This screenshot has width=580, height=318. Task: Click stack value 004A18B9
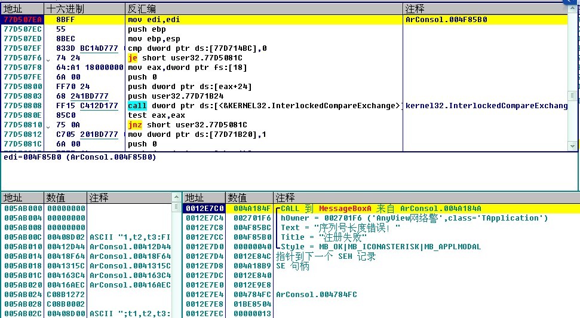(x=252, y=266)
